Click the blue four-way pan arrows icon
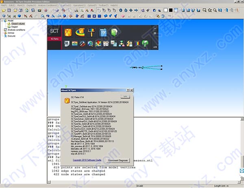The width and height of the screenshot is (244, 188). [x=131, y=10]
